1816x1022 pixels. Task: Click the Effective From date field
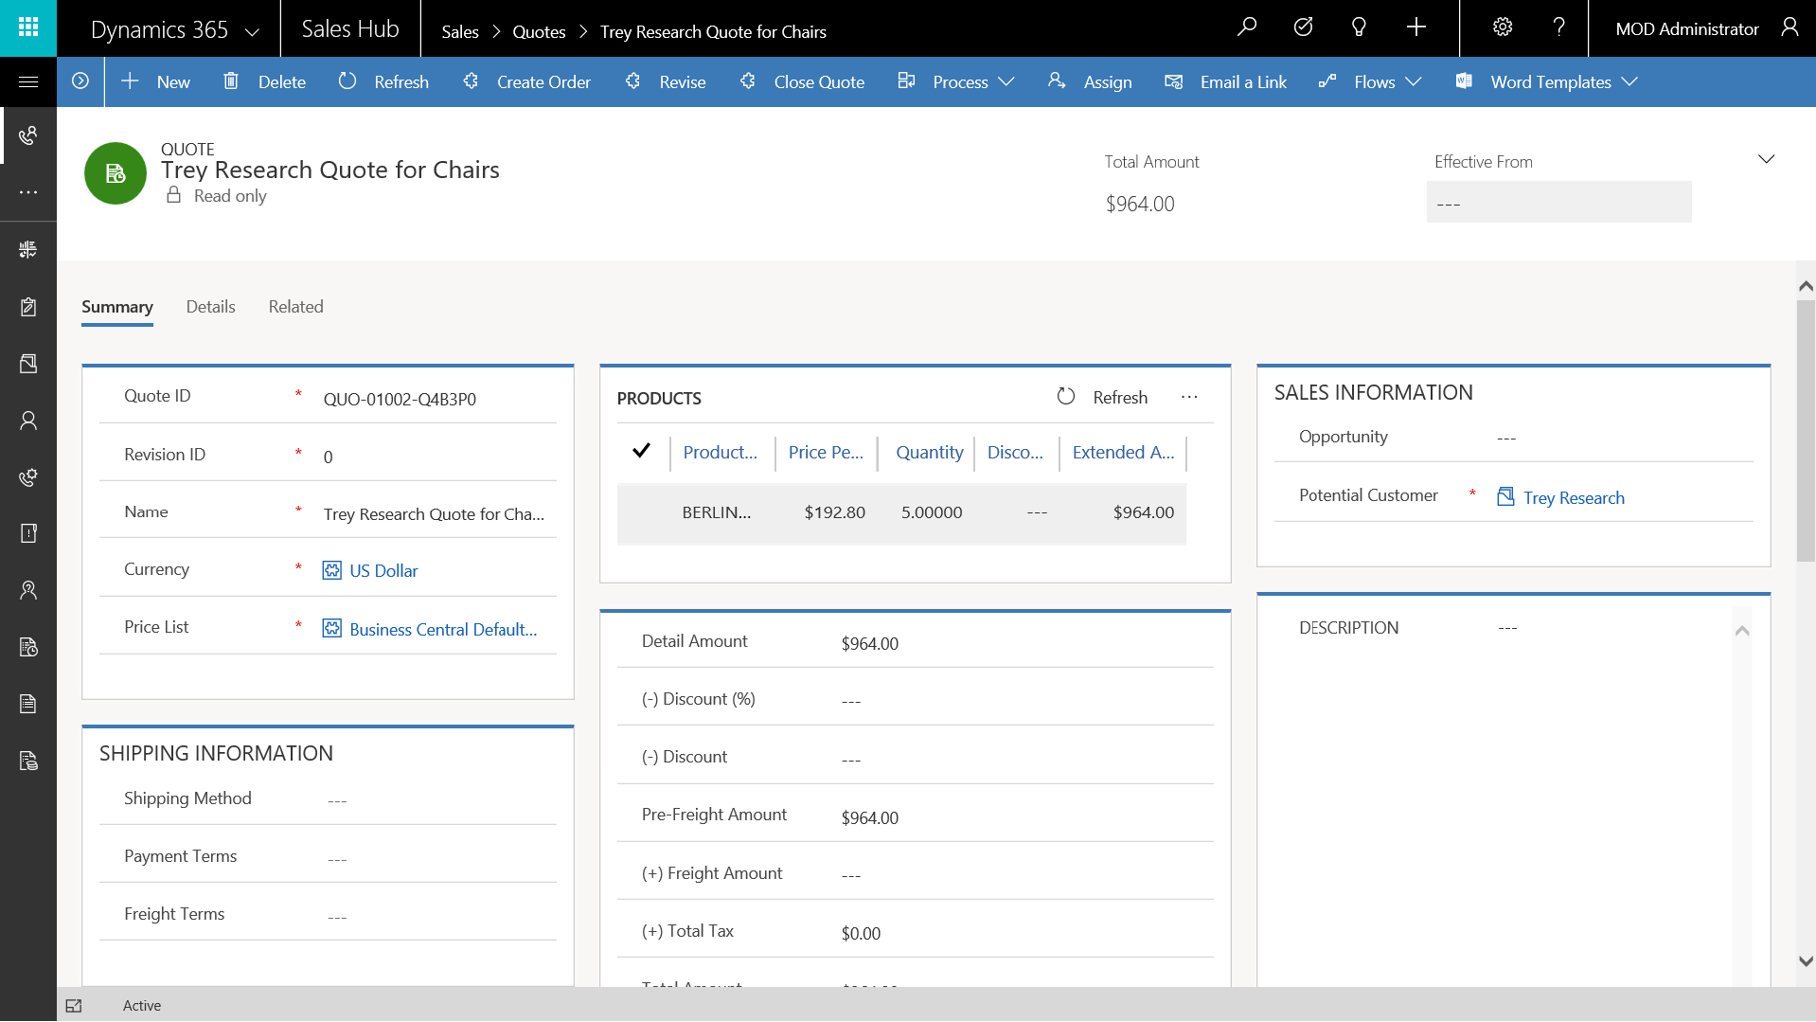point(1558,203)
